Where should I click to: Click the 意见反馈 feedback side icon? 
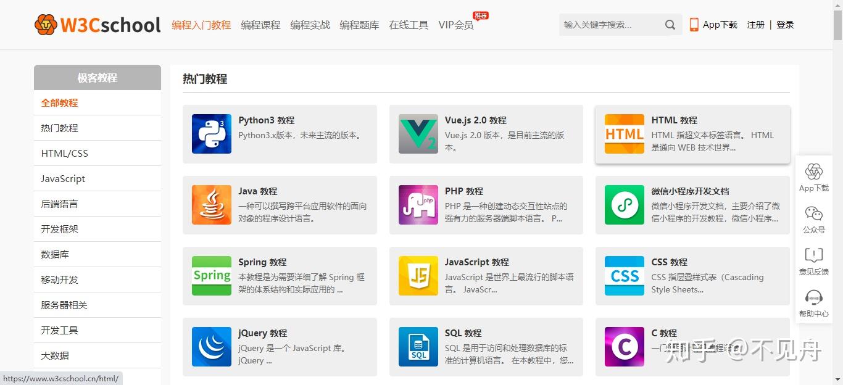pos(814,255)
